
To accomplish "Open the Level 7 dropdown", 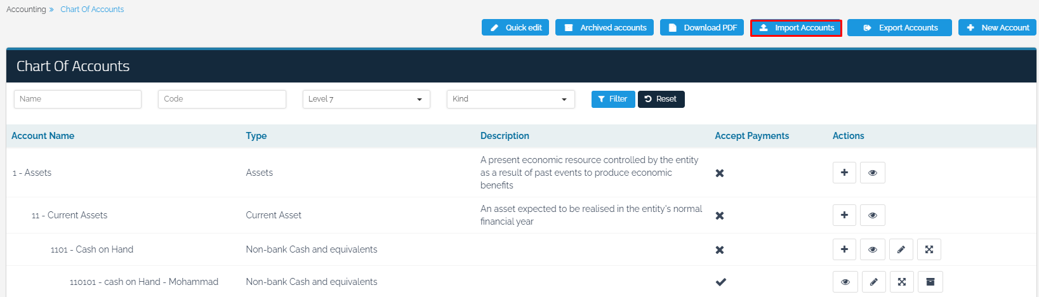I will pos(366,99).
